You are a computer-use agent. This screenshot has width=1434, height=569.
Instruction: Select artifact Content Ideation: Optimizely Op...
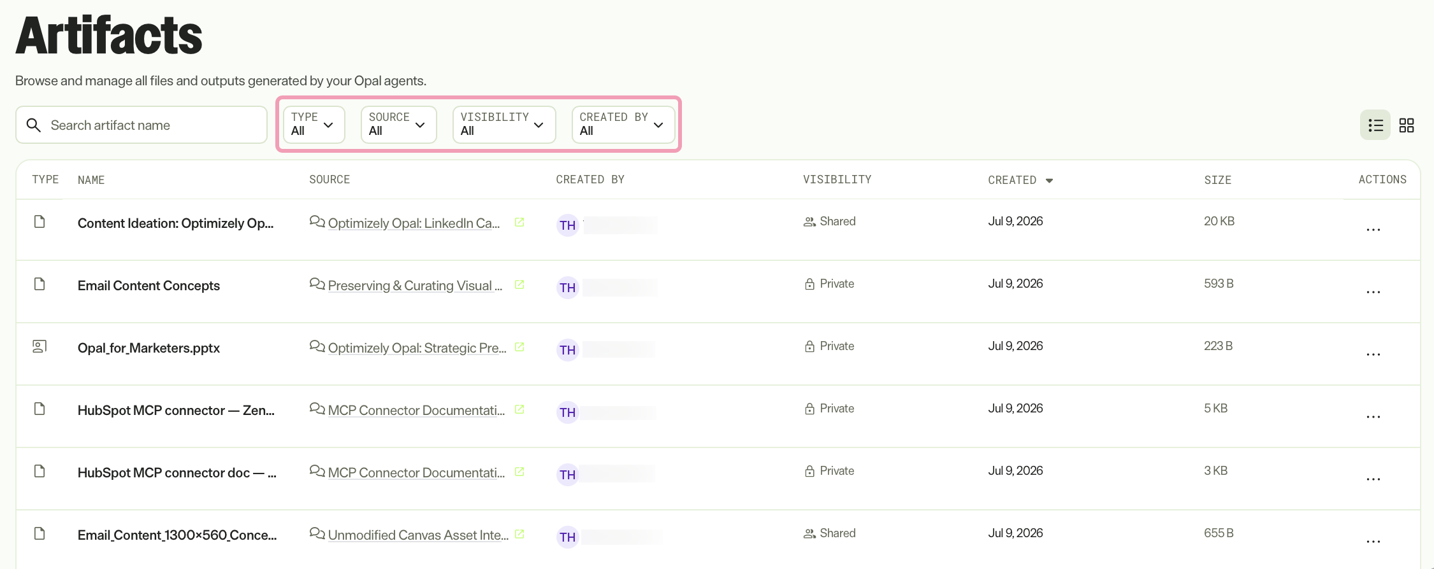175,223
